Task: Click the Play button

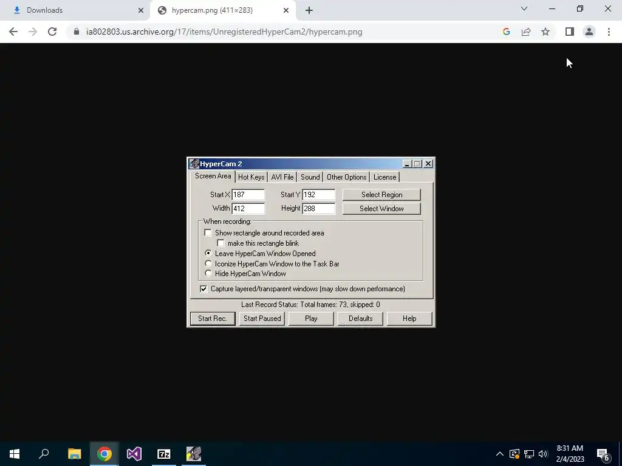Action: 311,319
